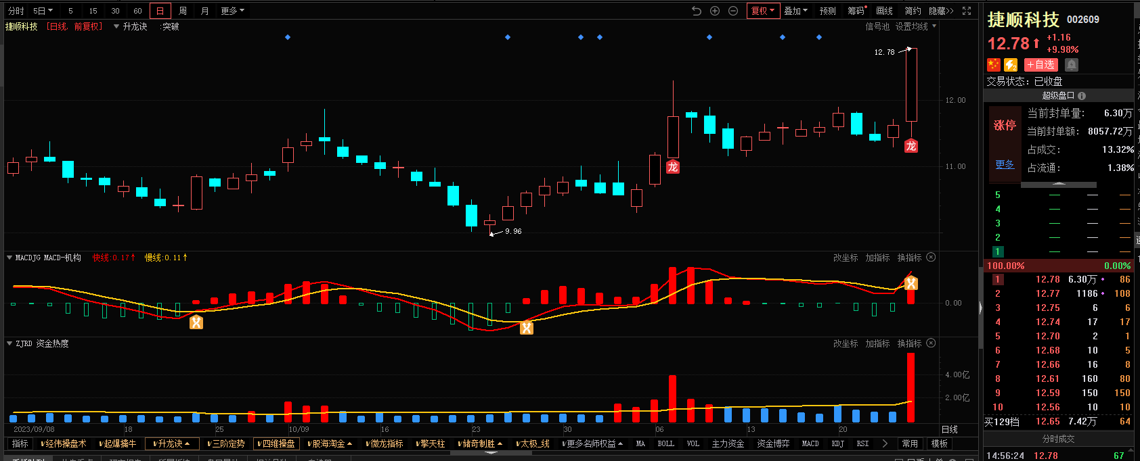Click the price alert bell icon

[1072, 65]
